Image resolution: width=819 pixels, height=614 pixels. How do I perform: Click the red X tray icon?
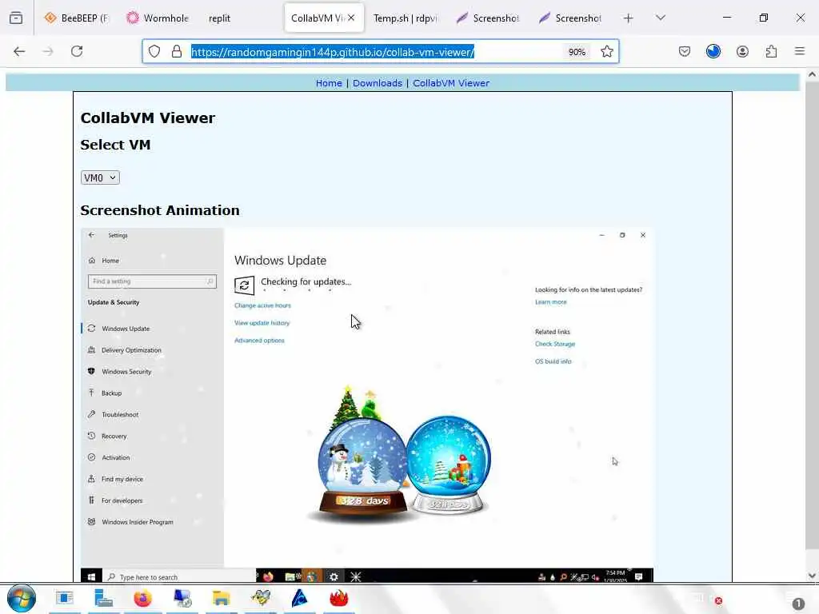[719, 601]
